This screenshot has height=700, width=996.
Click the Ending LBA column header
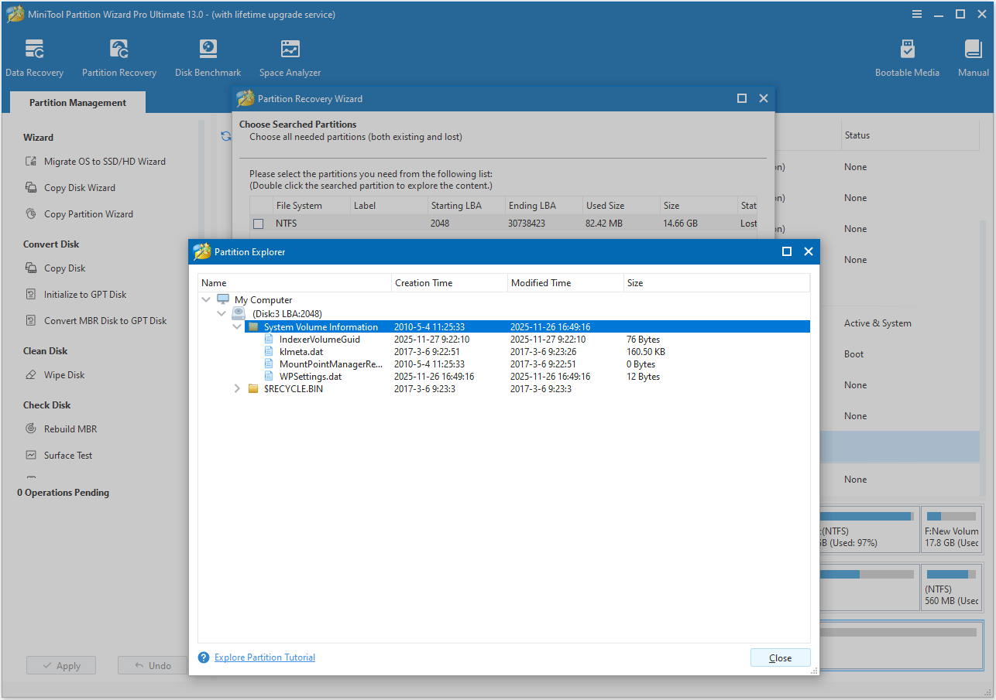(x=544, y=206)
